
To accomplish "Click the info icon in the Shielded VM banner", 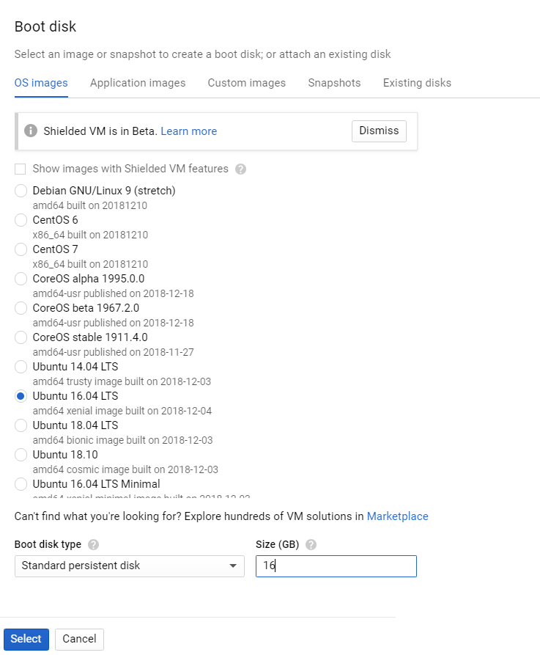I will coord(31,131).
